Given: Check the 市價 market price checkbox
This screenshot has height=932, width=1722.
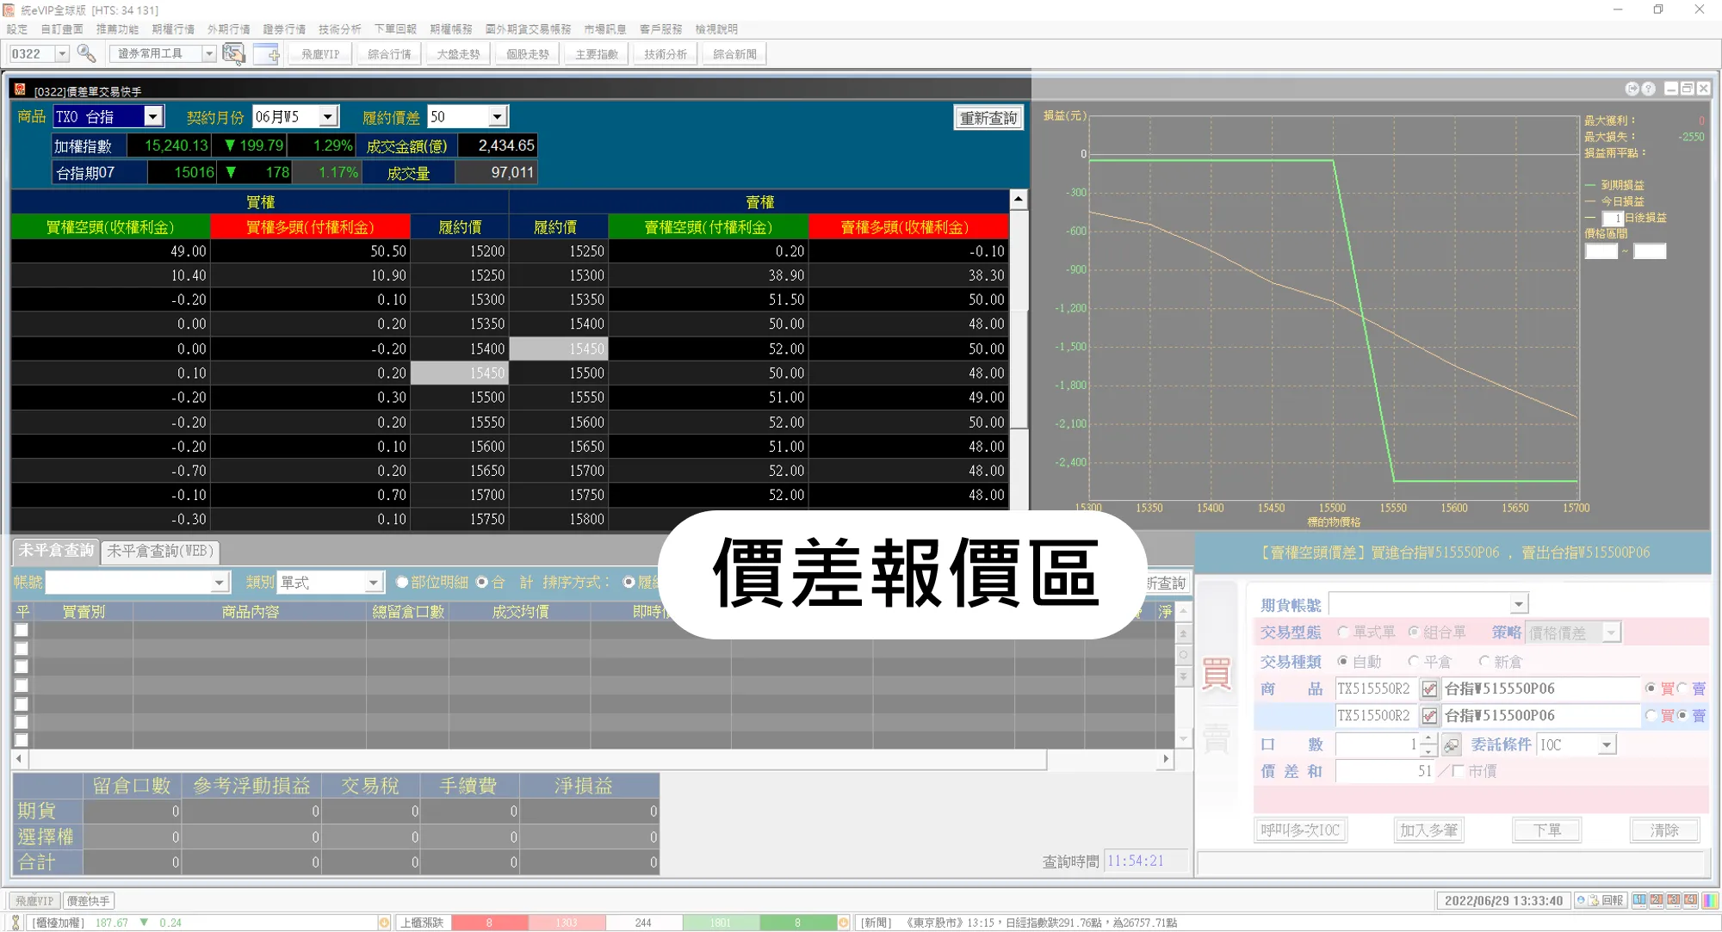Looking at the screenshot, I should [1458, 771].
